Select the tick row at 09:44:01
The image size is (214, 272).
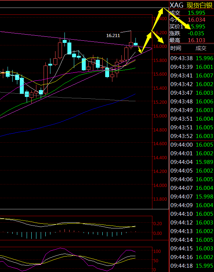[192, 153]
